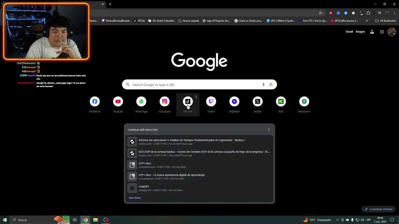Viewport: 399px width, 224px height.
Task: Open the volume control in system tray
Action: pos(362,220)
